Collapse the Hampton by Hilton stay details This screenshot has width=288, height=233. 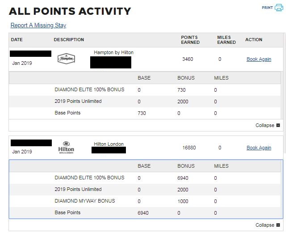point(268,125)
